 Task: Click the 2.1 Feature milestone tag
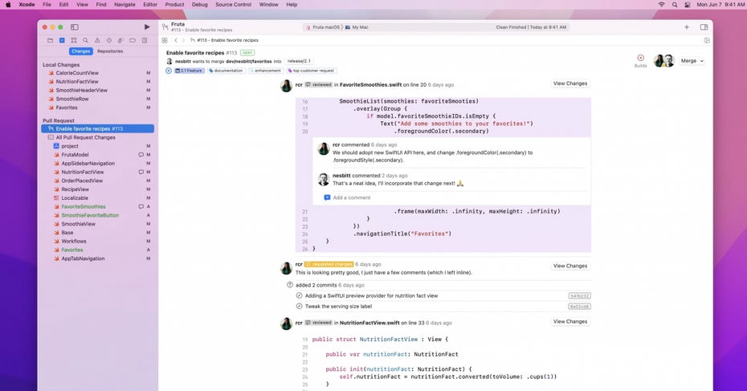[189, 71]
